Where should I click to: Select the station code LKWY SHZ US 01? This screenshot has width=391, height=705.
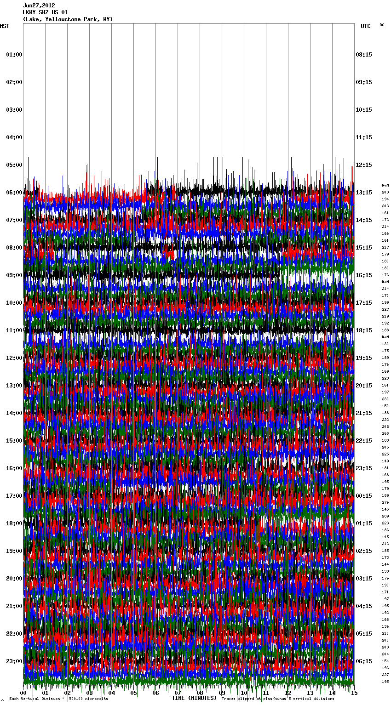46,12
